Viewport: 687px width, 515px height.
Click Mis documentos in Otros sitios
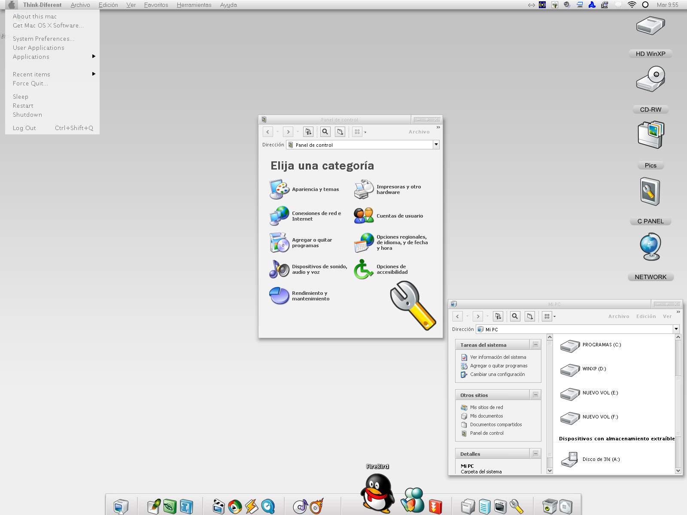pyautogui.click(x=486, y=416)
